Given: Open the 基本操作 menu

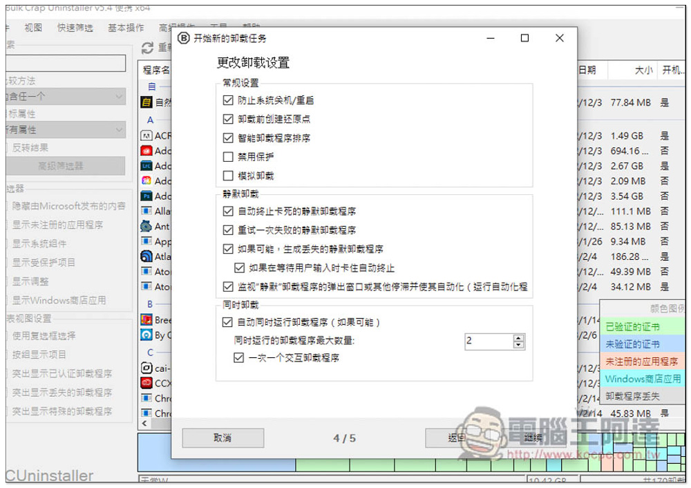Looking at the screenshot, I should (x=126, y=28).
